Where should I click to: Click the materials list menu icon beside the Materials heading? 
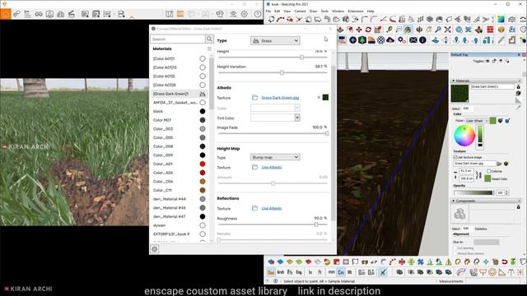click(x=209, y=49)
